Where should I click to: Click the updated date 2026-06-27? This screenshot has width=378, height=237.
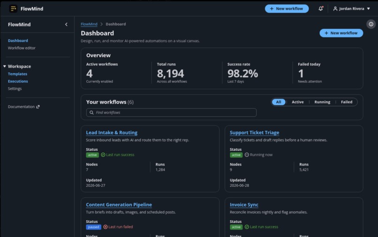pyautogui.click(x=96, y=185)
